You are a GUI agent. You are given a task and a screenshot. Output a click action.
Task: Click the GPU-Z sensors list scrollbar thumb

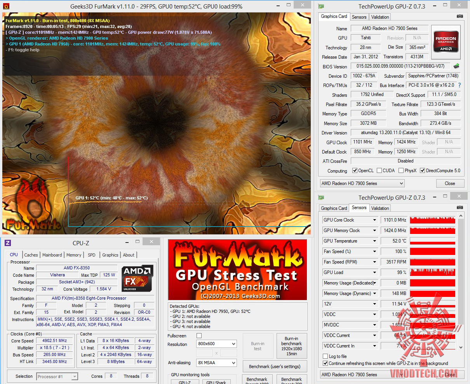461,271
